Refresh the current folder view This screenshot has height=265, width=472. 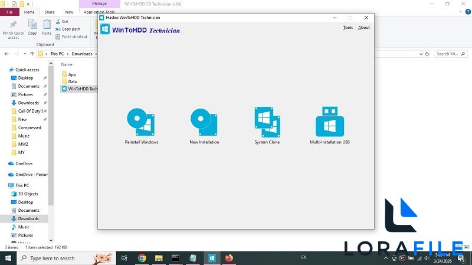(427, 54)
